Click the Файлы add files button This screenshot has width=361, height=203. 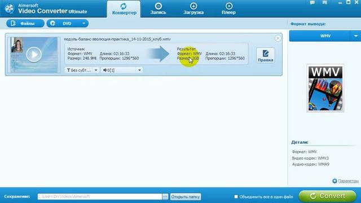(25, 24)
